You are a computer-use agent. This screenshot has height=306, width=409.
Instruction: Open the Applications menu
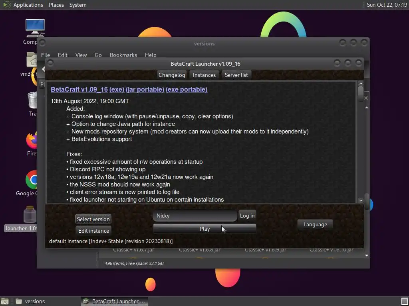click(x=28, y=5)
